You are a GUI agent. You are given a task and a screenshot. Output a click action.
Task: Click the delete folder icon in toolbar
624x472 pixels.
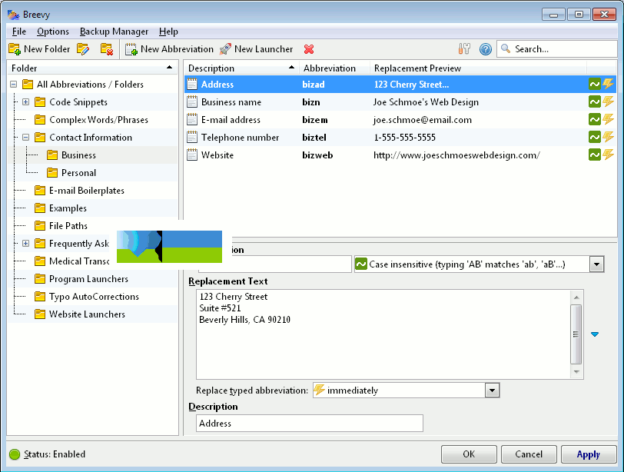[x=107, y=49]
